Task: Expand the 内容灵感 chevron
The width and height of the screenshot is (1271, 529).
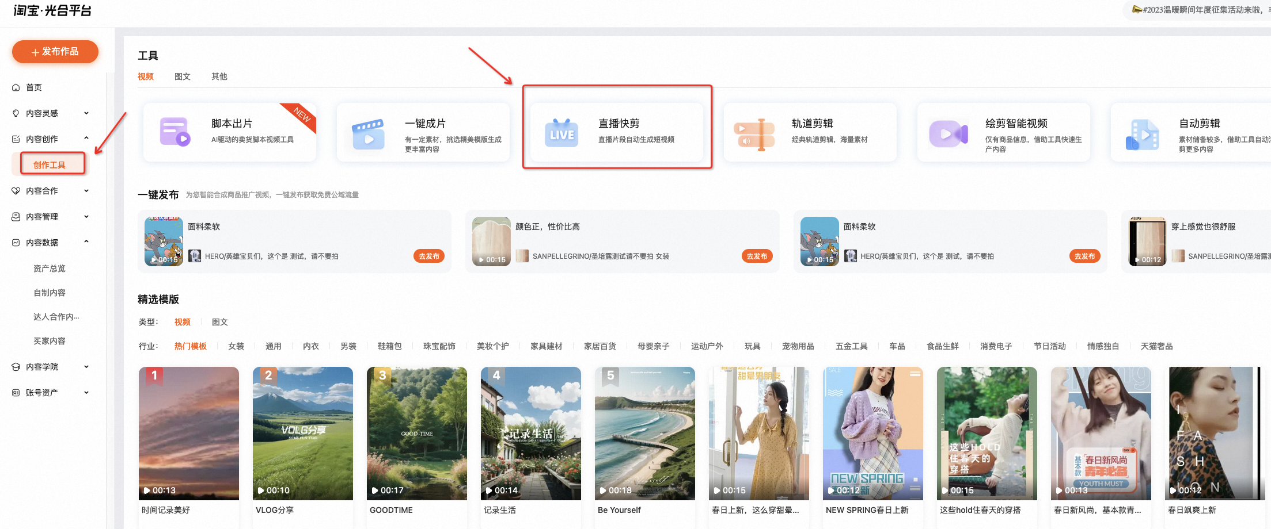Action: [x=86, y=113]
